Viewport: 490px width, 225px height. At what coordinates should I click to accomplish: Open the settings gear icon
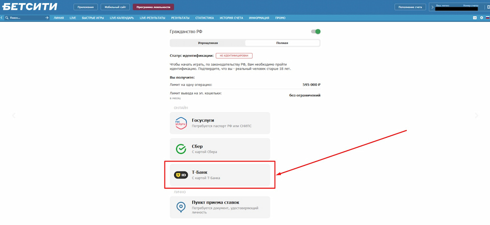(x=481, y=18)
